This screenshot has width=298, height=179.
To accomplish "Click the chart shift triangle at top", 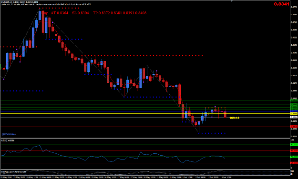I will 231,1.
